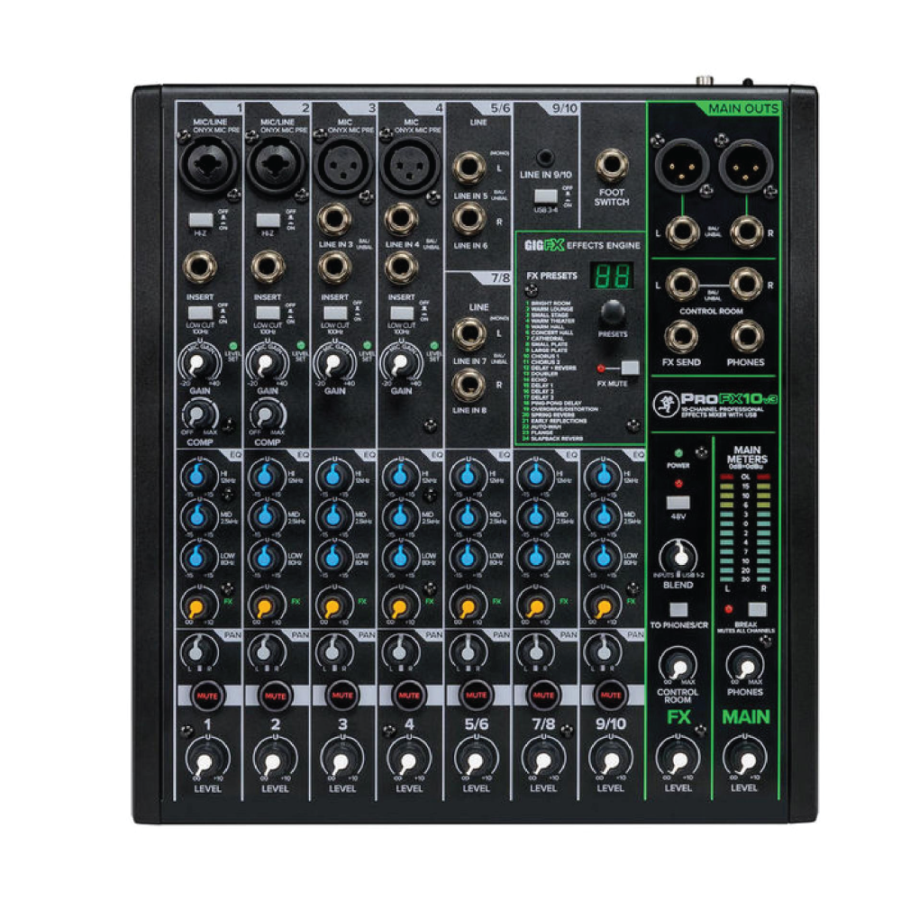Click the PHONES volume knob
The image size is (901, 901).
tap(745, 667)
